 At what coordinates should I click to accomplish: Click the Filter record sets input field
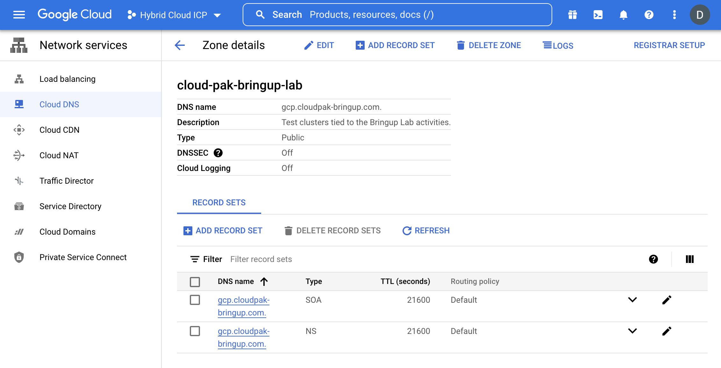click(x=433, y=259)
